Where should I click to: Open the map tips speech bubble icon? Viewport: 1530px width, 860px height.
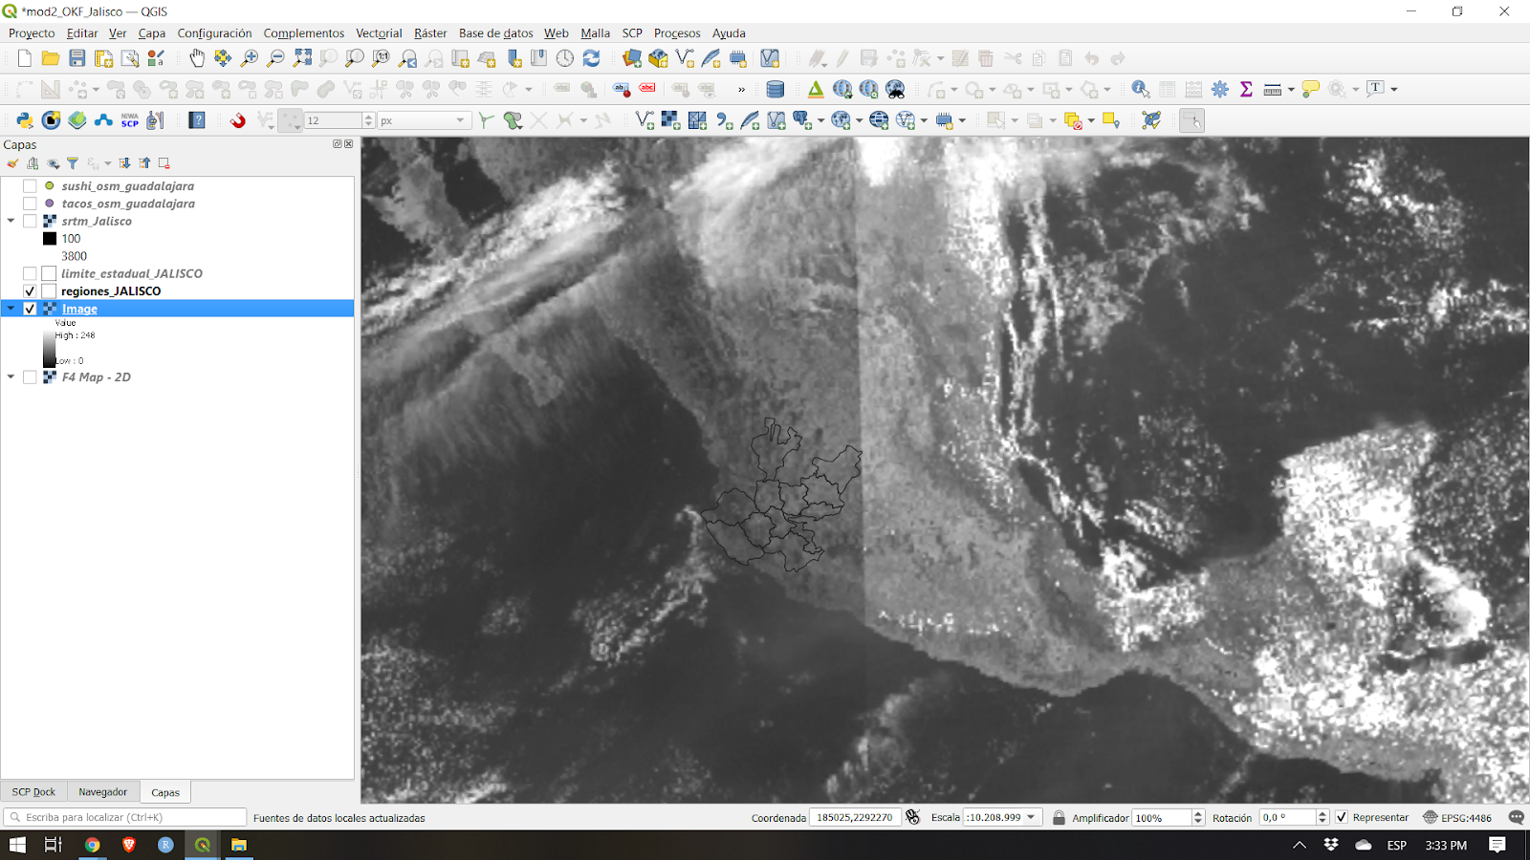1311,89
